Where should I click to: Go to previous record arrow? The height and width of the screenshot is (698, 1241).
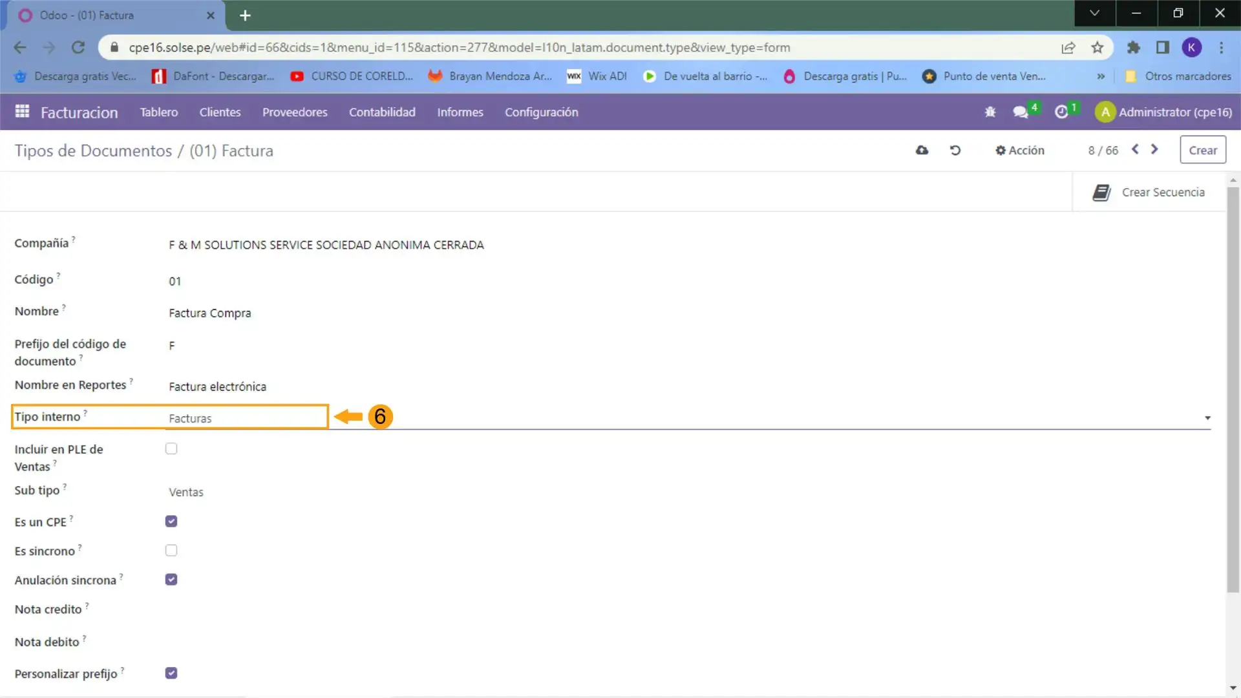1135,150
